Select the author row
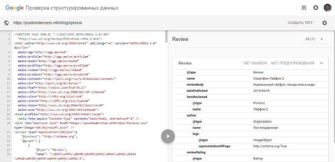Screen dimensions: 335x162 (251, 116)
